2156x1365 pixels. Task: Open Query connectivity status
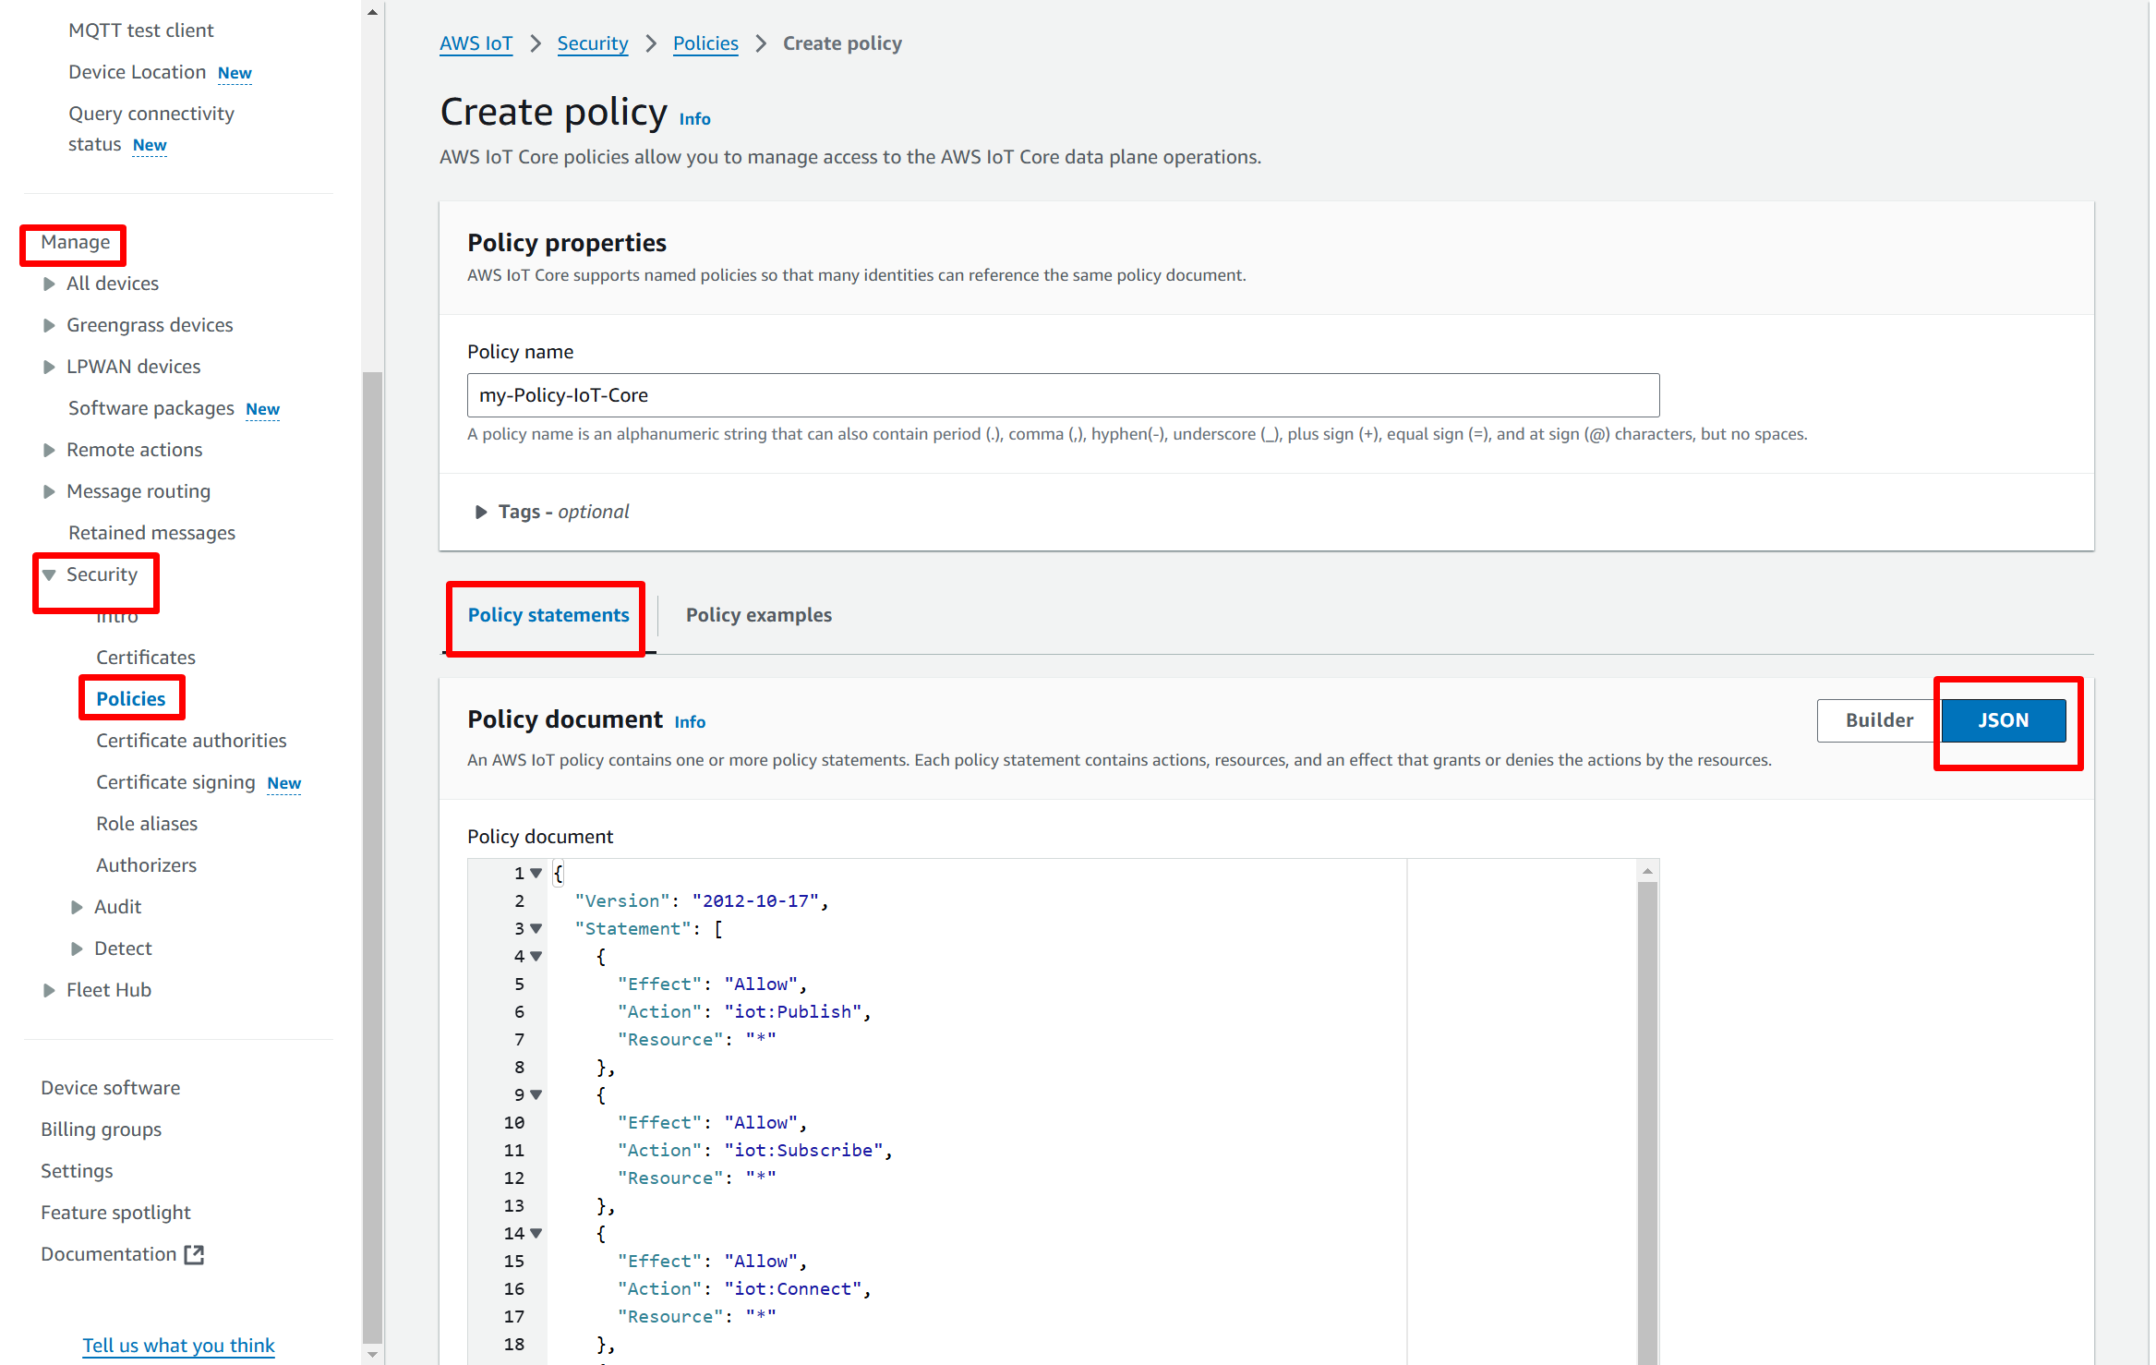[151, 128]
